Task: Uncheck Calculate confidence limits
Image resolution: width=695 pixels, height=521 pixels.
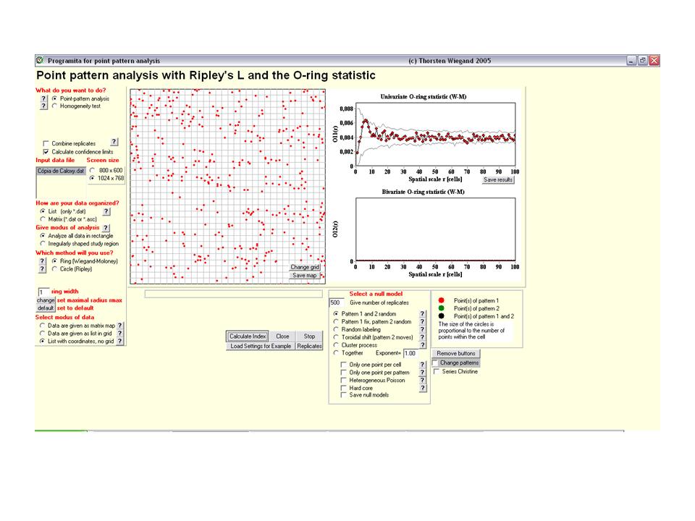Action: (46, 151)
